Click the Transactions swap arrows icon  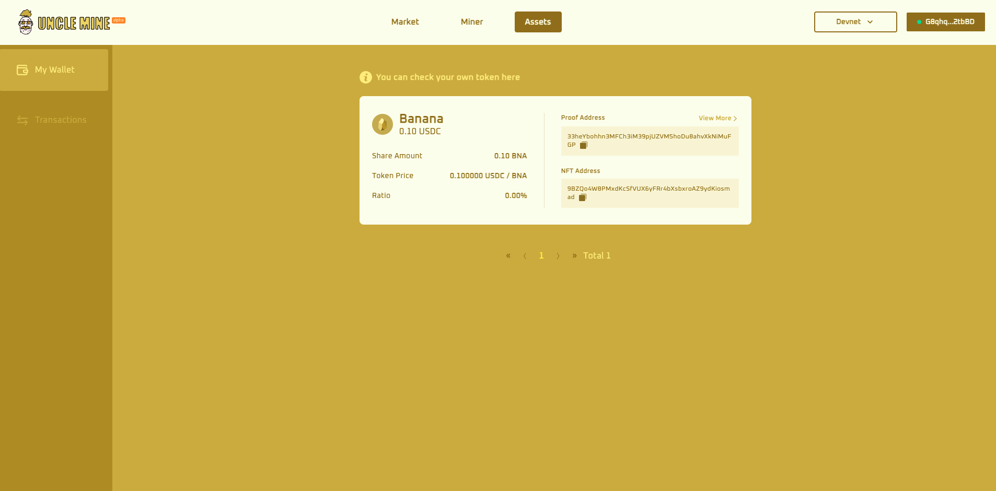(x=22, y=120)
